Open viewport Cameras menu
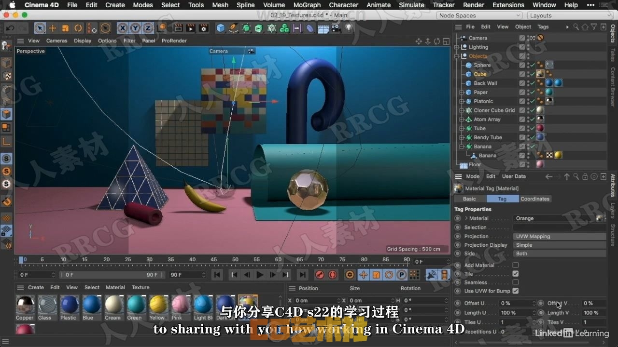This screenshot has width=618, height=347. click(x=56, y=41)
